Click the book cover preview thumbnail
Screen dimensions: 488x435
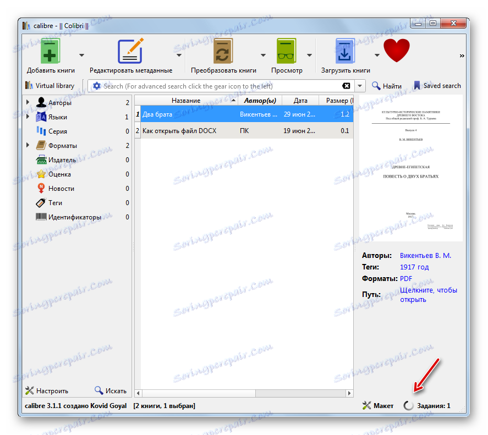(410, 168)
